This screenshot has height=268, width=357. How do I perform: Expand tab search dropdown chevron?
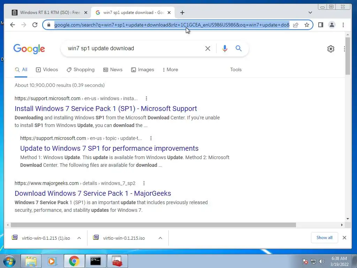(x=310, y=13)
